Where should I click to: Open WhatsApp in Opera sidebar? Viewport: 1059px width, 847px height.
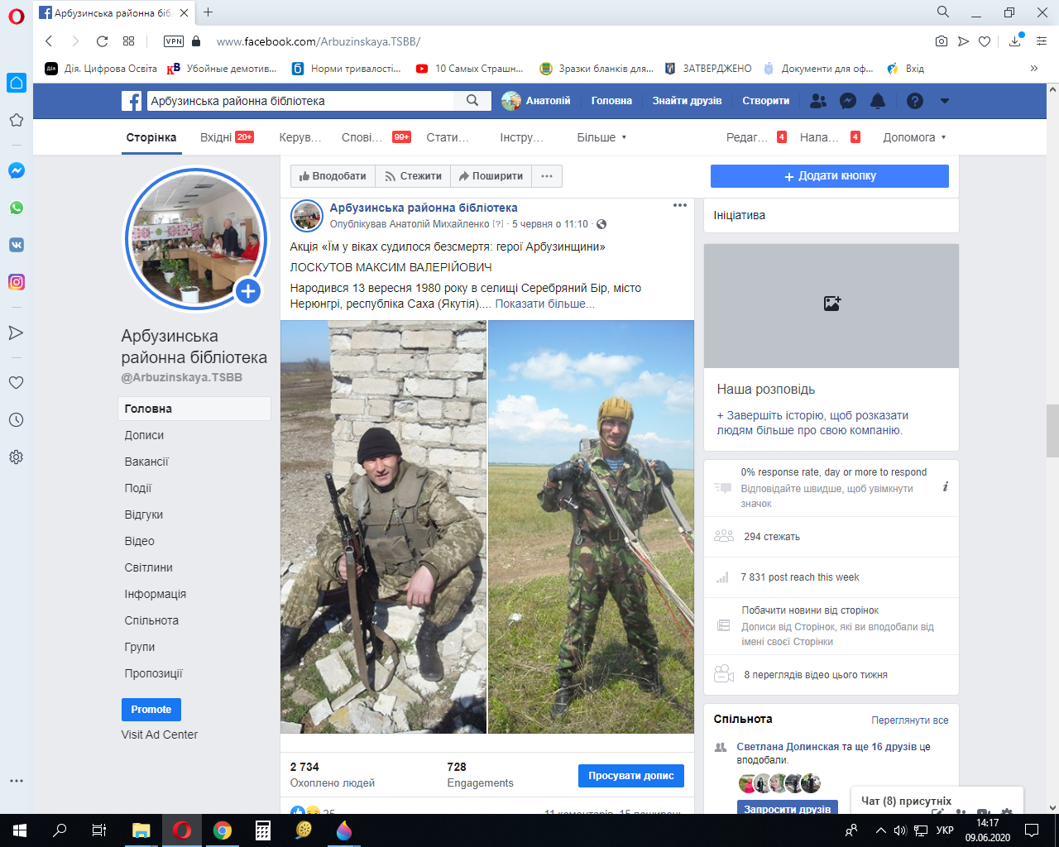pyautogui.click(x=16, y=208)
